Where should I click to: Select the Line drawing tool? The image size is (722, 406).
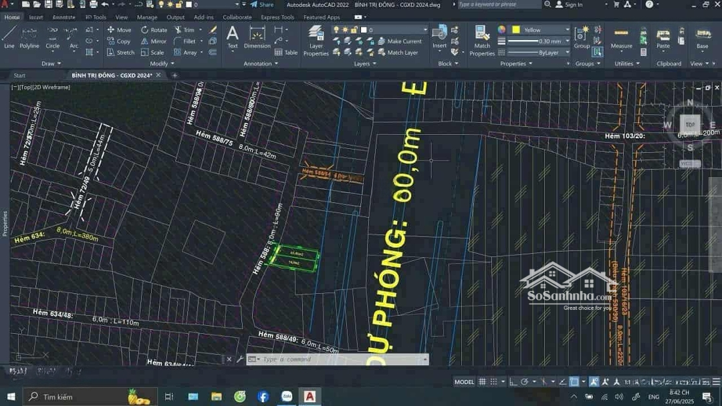click(x=9, y=37)
